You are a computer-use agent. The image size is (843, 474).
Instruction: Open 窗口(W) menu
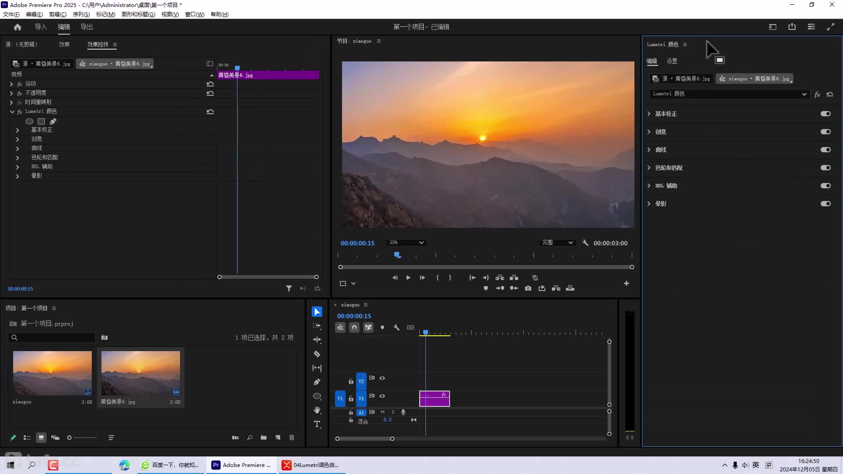(x=195, y=14)
